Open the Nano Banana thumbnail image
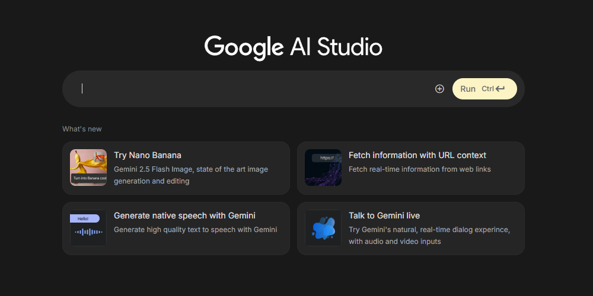The height and width of the screenshot is (296, 593). (x=88, y=168)
